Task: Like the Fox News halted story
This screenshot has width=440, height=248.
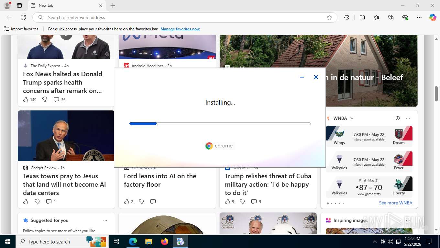Action: tap(26, 99)
